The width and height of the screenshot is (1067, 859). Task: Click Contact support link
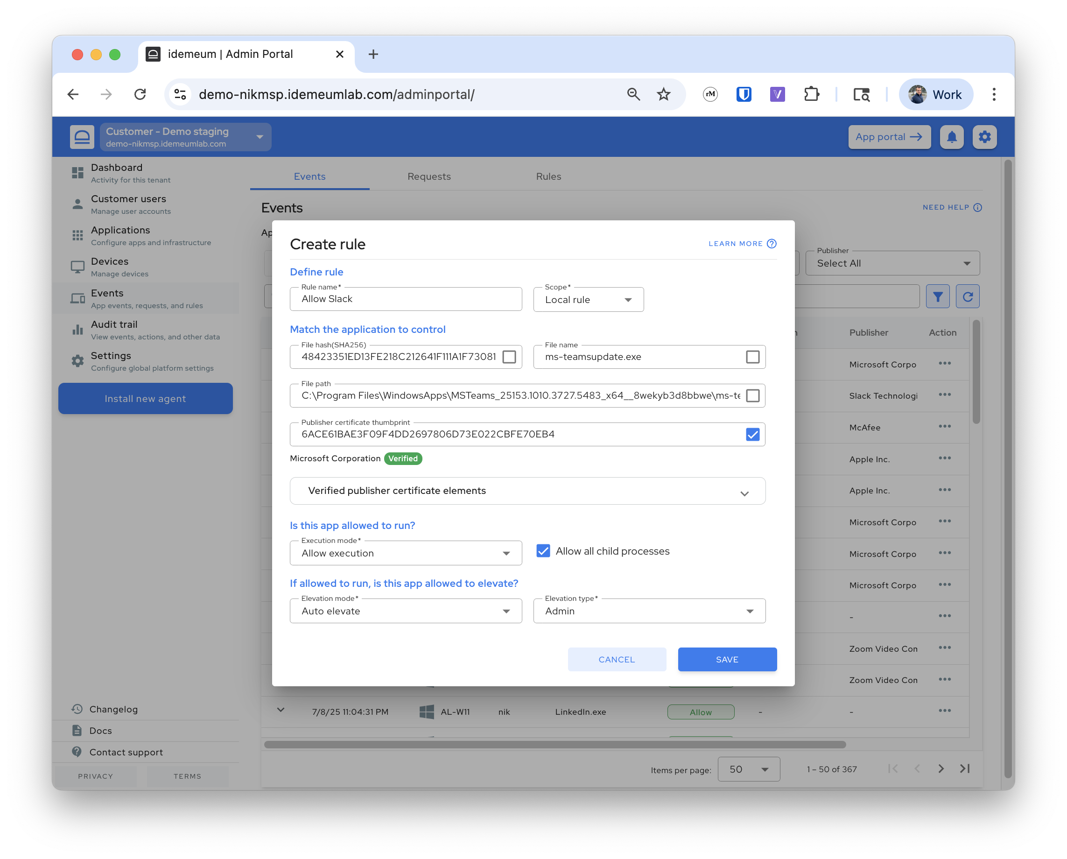point(126,752)
